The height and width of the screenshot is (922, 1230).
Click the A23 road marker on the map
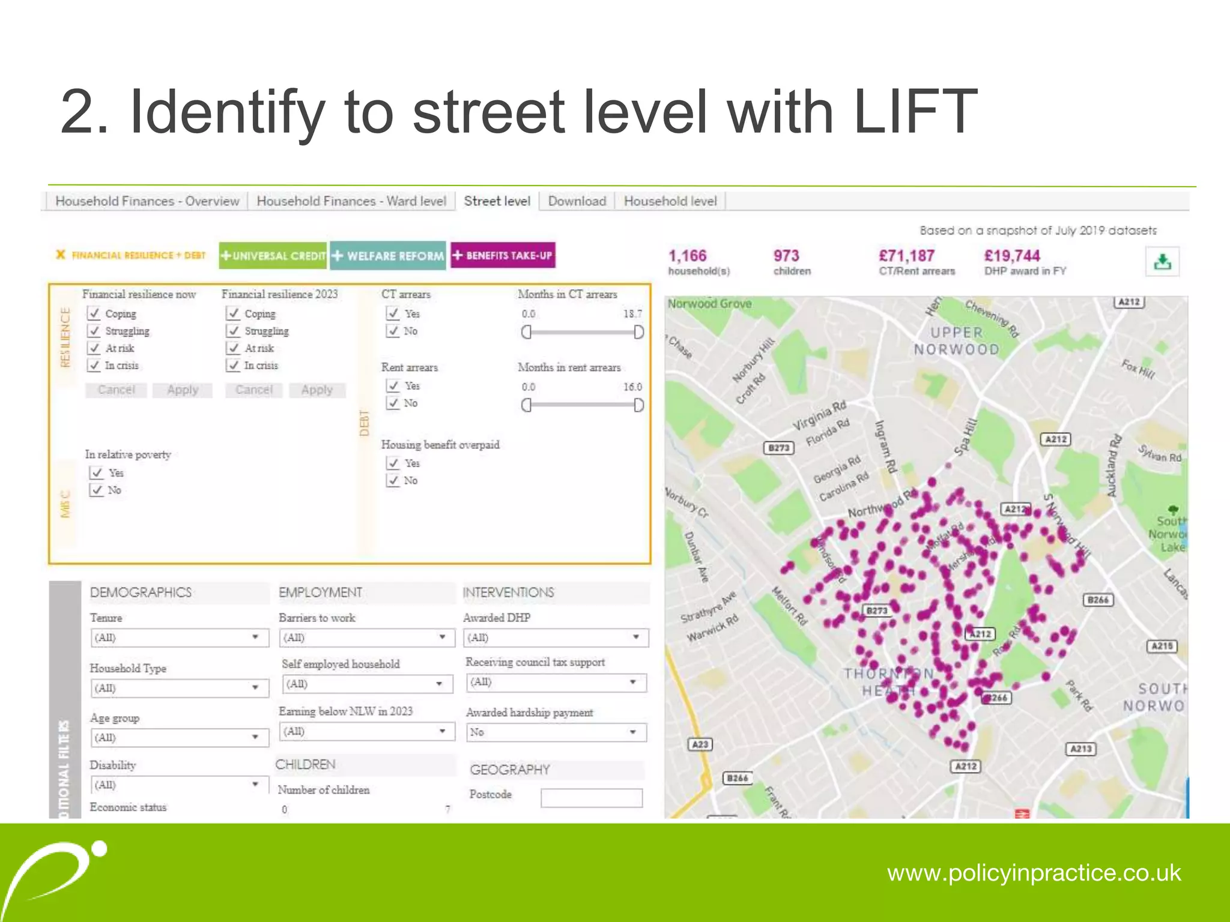click(x=700, y=744)
